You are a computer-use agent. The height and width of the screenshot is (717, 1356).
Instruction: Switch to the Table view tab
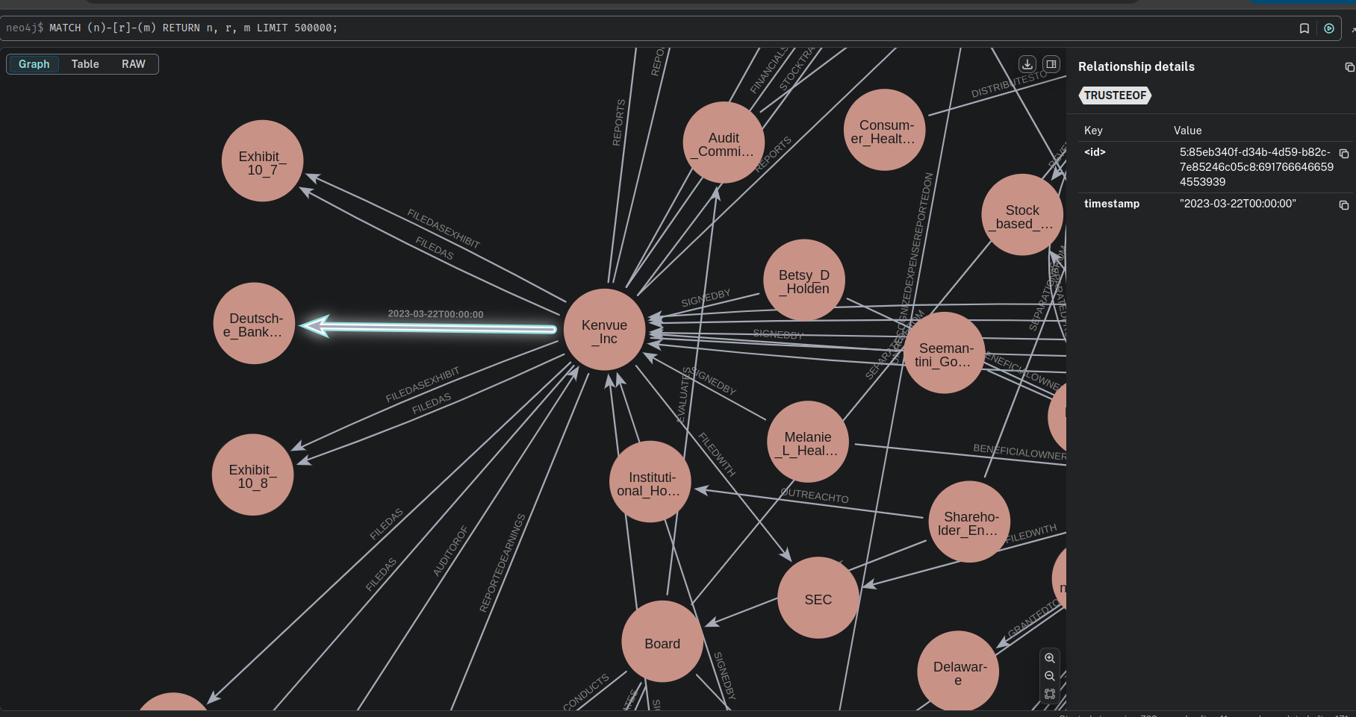tap(85, 64)
